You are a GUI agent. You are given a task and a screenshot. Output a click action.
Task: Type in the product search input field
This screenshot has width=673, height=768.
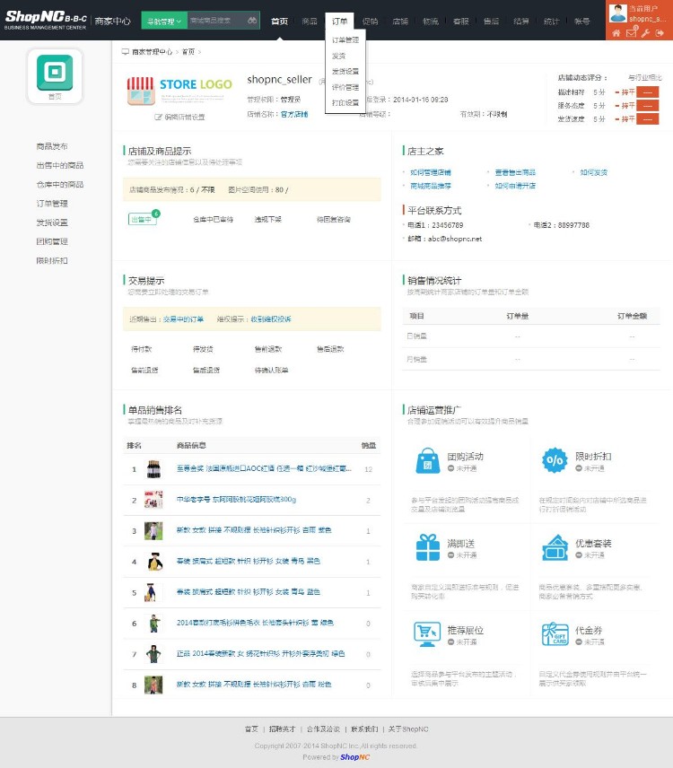214,20
